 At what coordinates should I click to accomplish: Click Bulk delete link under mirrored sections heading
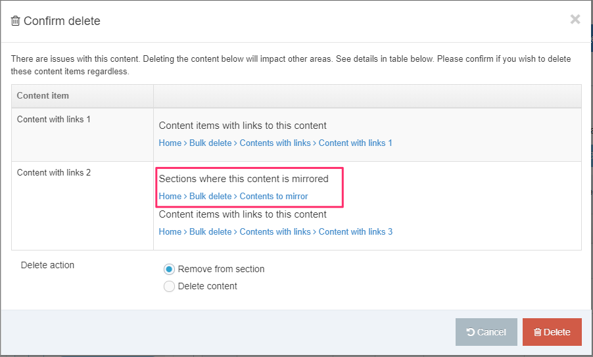click(x=210, y=196)
